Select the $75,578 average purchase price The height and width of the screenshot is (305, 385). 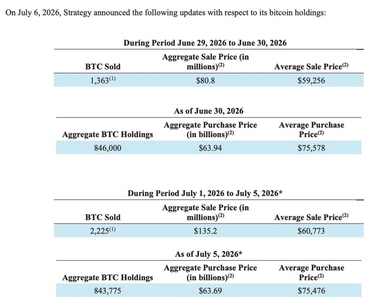click(311, 148)
